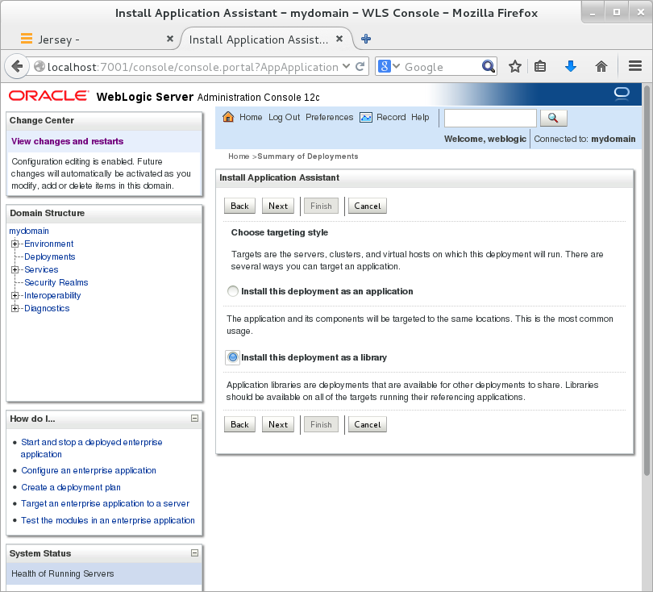The image size is (653, 592).
Task: Open Target an enterprise application to a server
Action: (105, 503)
